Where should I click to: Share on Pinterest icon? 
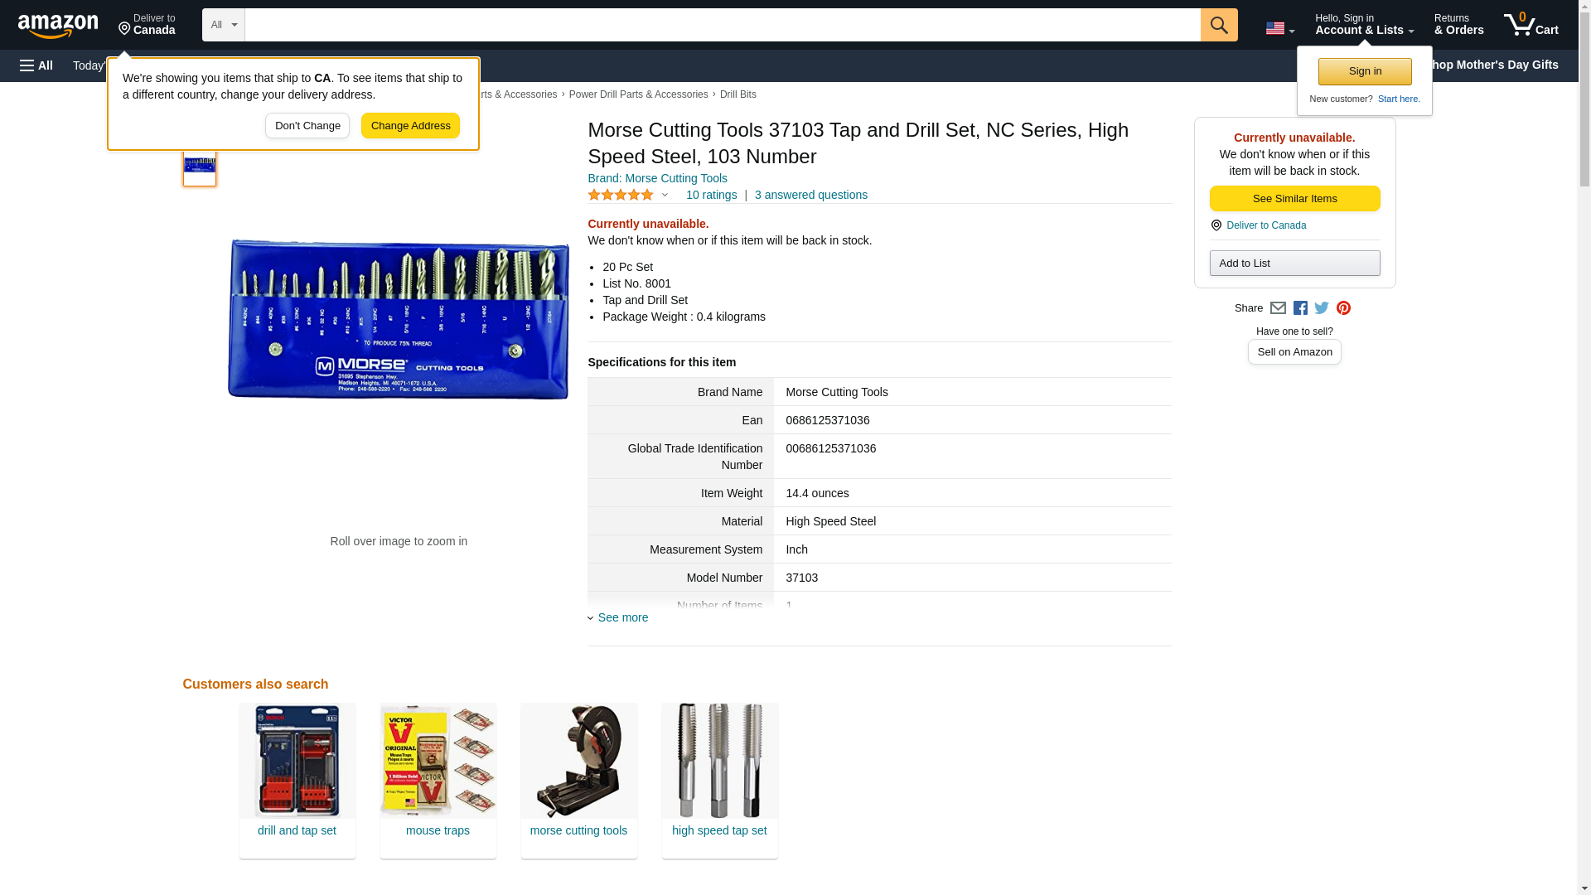(1343, 308)
